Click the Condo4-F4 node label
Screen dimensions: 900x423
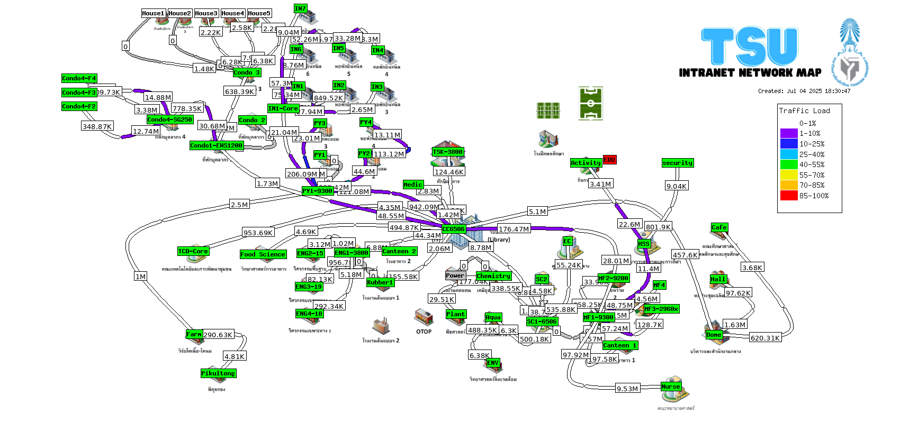click(79, 78)
